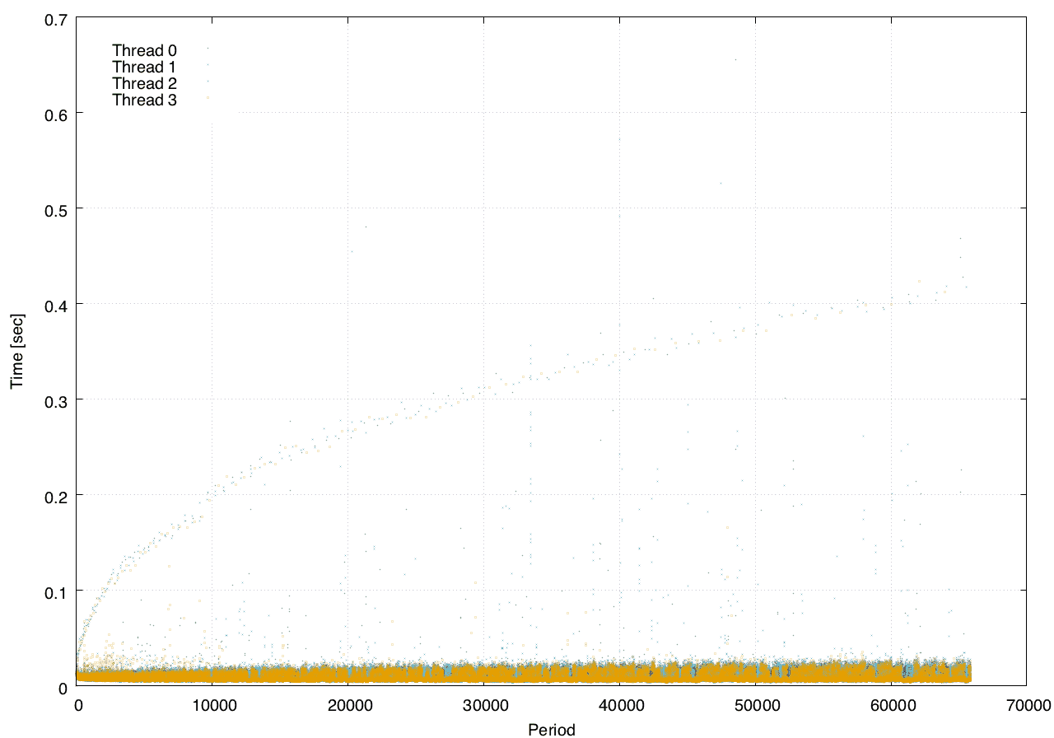Toggle the Thread 1 legend entry

tap(144, 67)
